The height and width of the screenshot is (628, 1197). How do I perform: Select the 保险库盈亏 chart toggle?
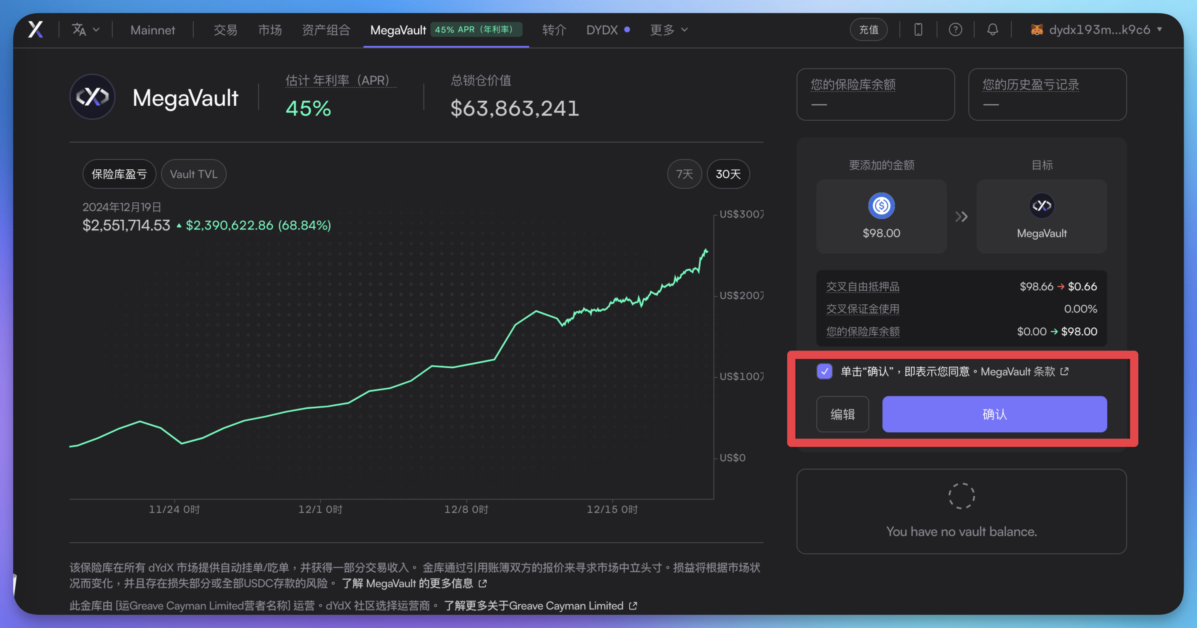(x=119, y=174)
